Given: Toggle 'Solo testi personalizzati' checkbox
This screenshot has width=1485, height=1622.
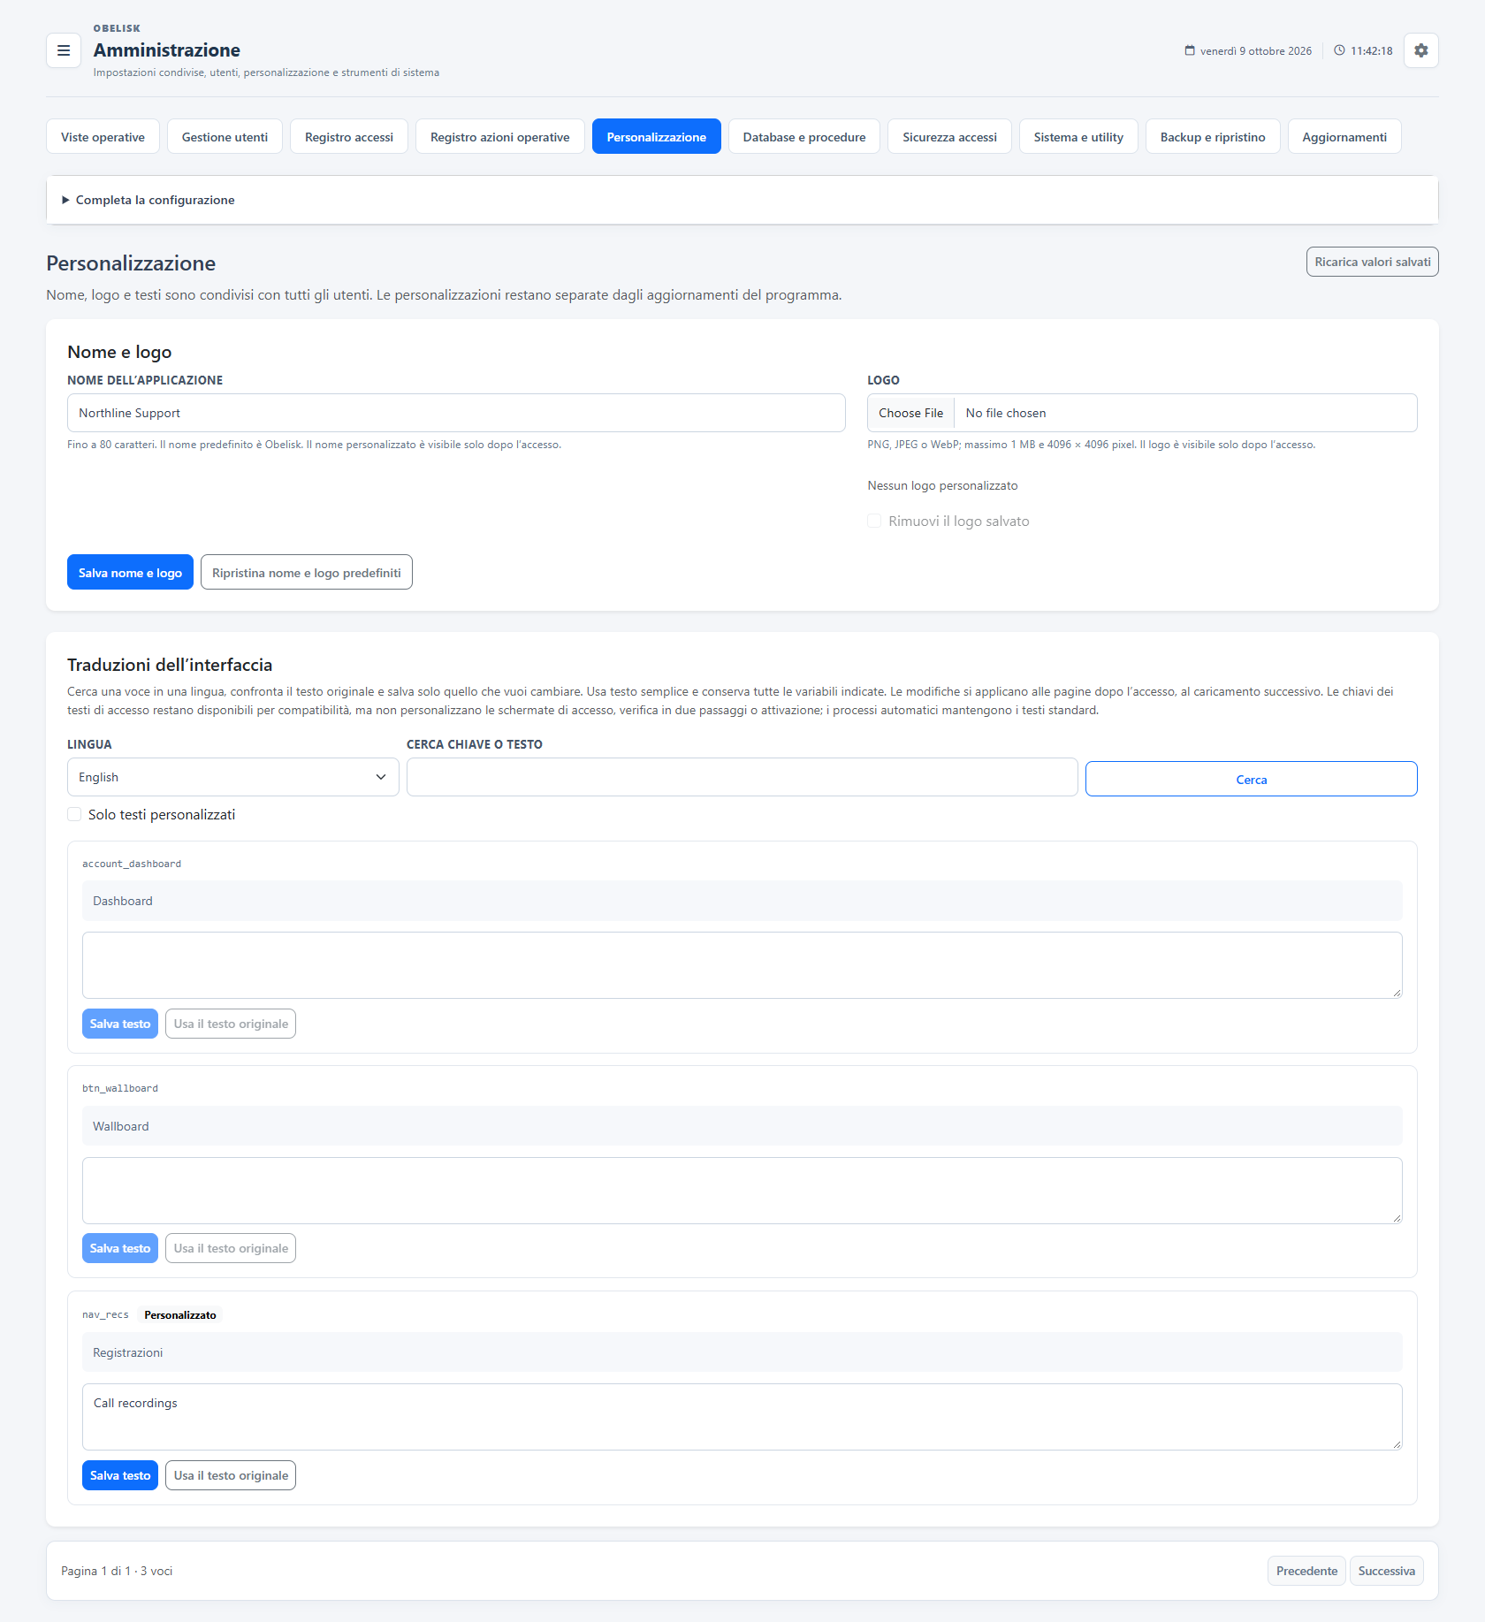Looking at the screenshot, I should 74,814.
